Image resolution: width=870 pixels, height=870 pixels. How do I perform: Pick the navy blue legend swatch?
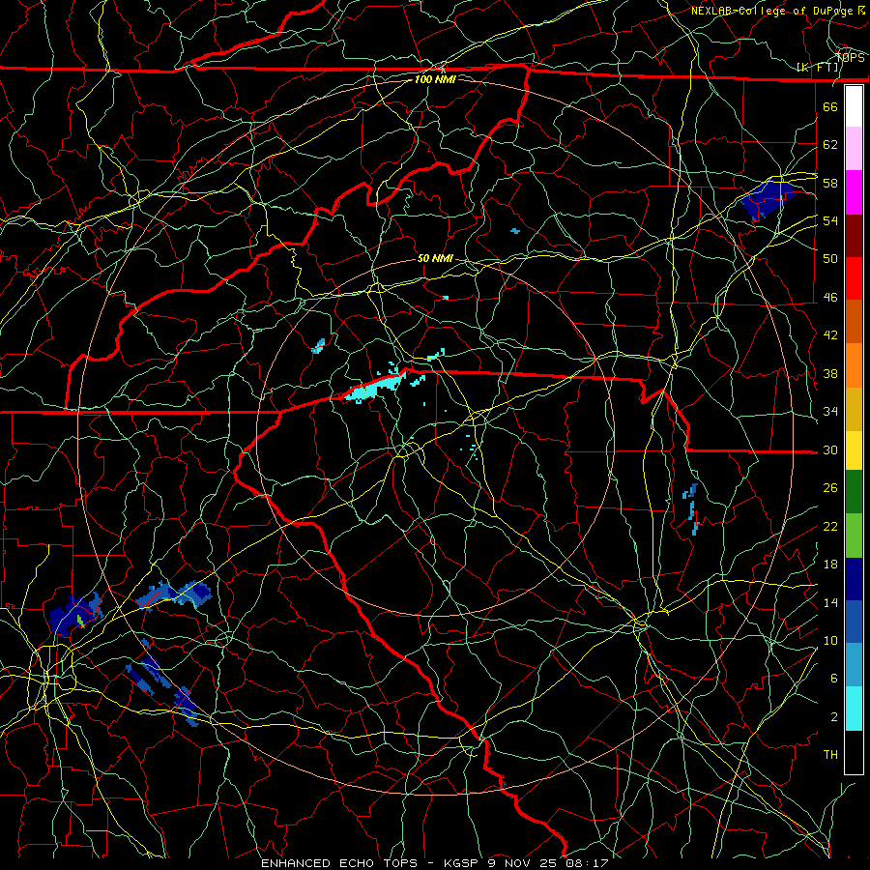[854, 579]
